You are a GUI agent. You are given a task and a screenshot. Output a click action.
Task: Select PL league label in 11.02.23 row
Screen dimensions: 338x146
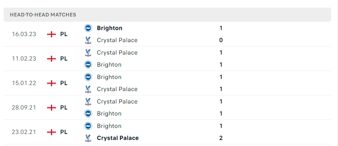pyautogui.click(x=64, y=59)
